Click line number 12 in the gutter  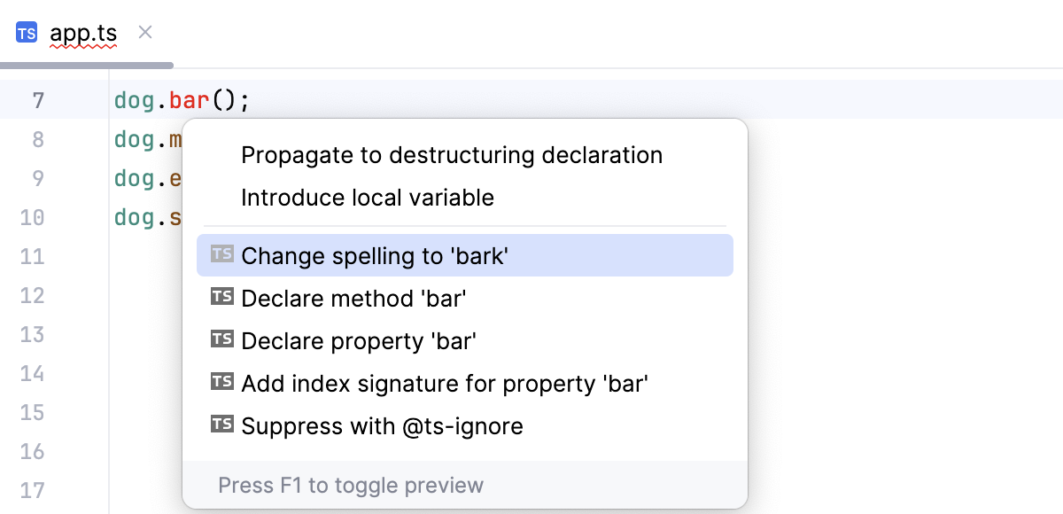point(33,295)
